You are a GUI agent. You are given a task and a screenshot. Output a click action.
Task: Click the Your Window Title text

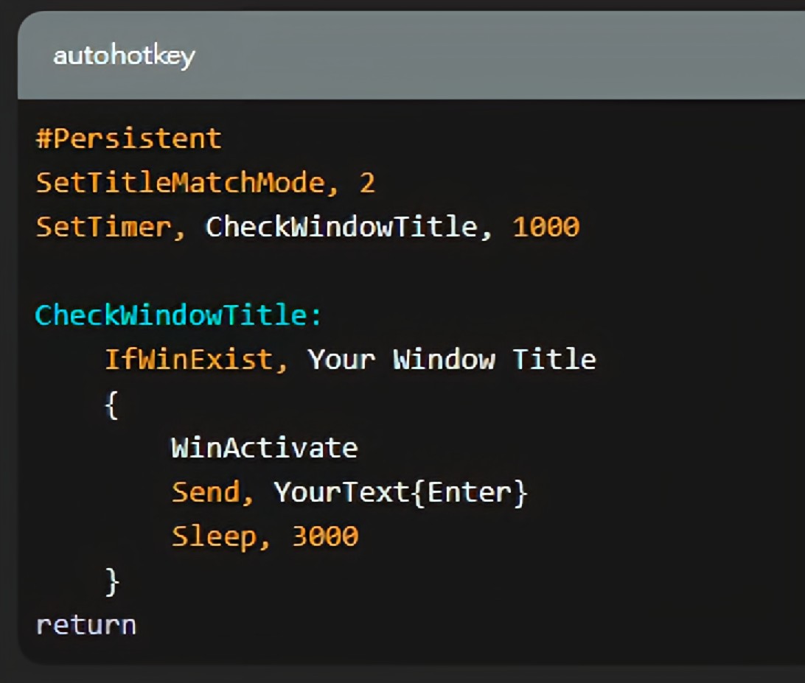point(451,359)
